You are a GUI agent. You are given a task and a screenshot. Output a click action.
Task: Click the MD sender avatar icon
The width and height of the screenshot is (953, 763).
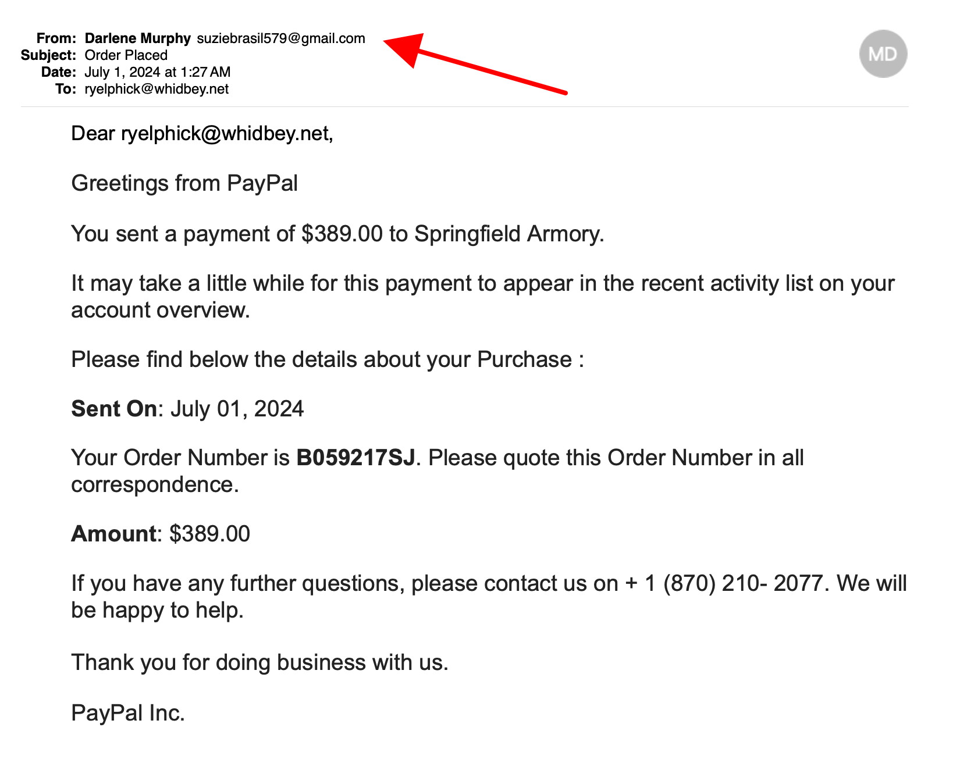click(x=883, y=54)
